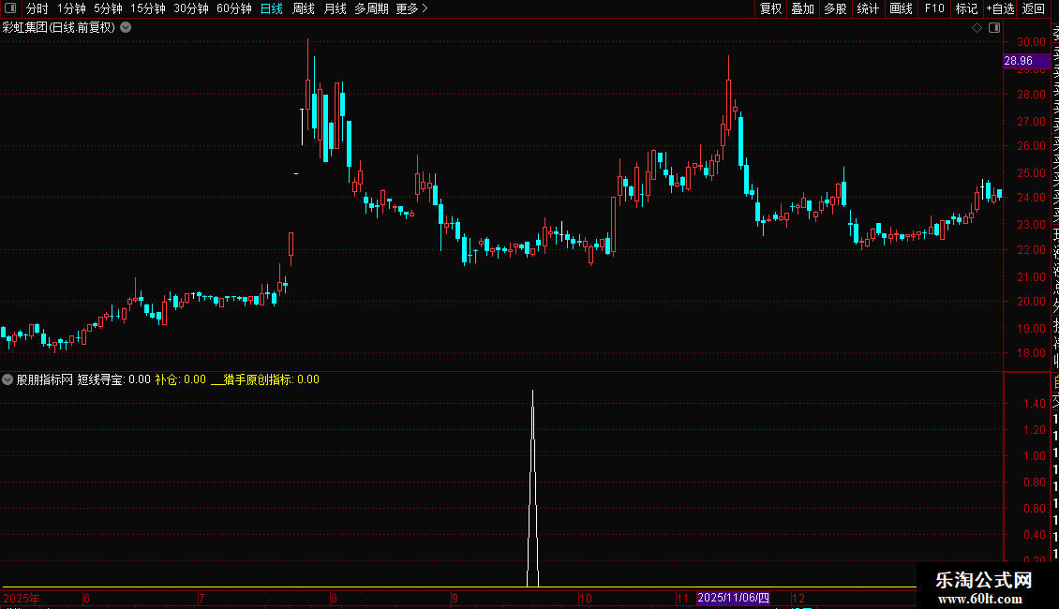This screenshot has width=1059, height=609.
Task: Open dropdown beside 彩虹集团 chart title
Action: (x=126, y=28)
